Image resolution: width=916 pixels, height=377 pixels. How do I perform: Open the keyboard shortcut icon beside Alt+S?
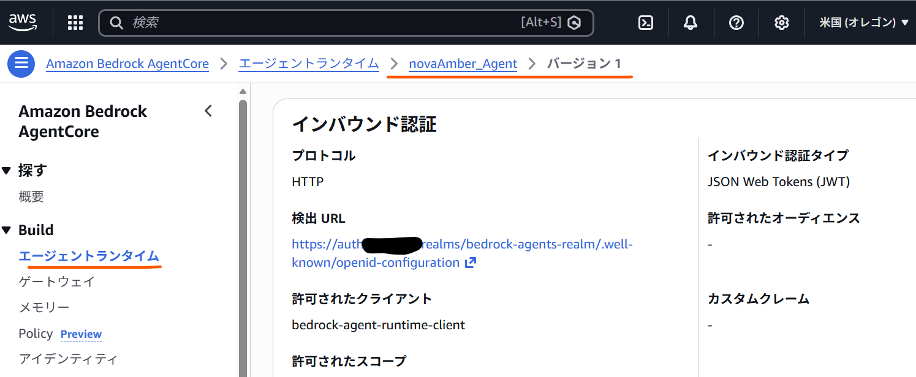point(574,22)
